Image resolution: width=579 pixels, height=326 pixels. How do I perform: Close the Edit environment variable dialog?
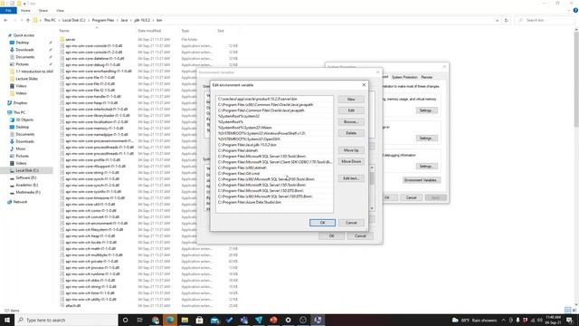(364, 85)
